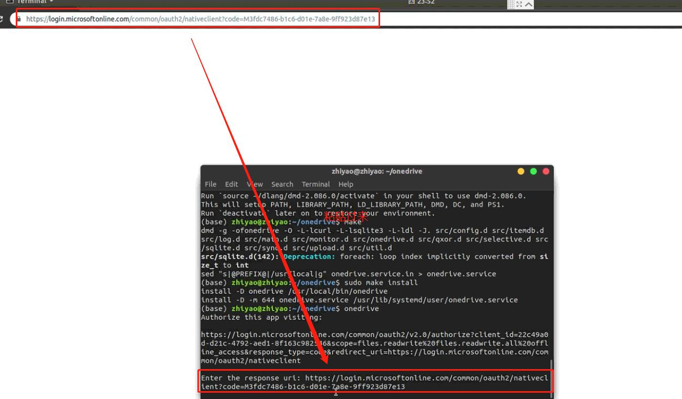The image size is (682, 399).
Task: Open the Terminal menu in the terminal menu bar
Action: tap(316, 184)
